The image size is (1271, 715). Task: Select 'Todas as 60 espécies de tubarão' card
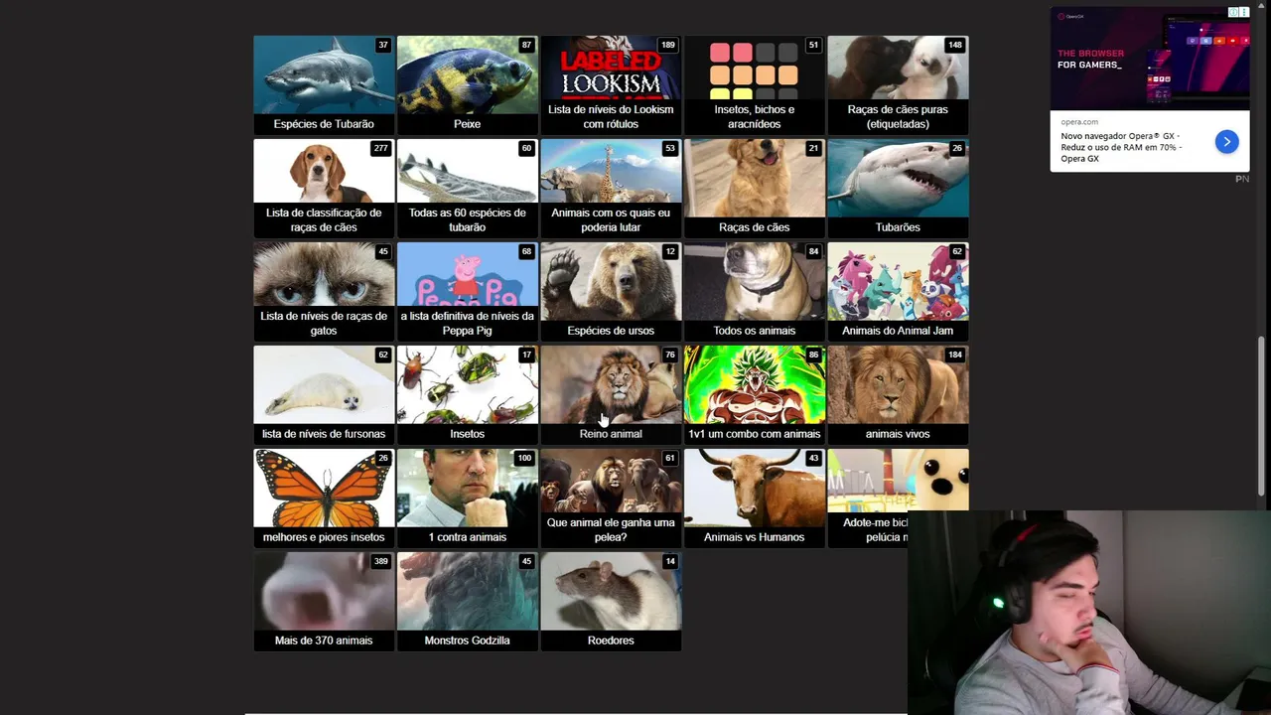pyautogui.click(x=467, y=188)
